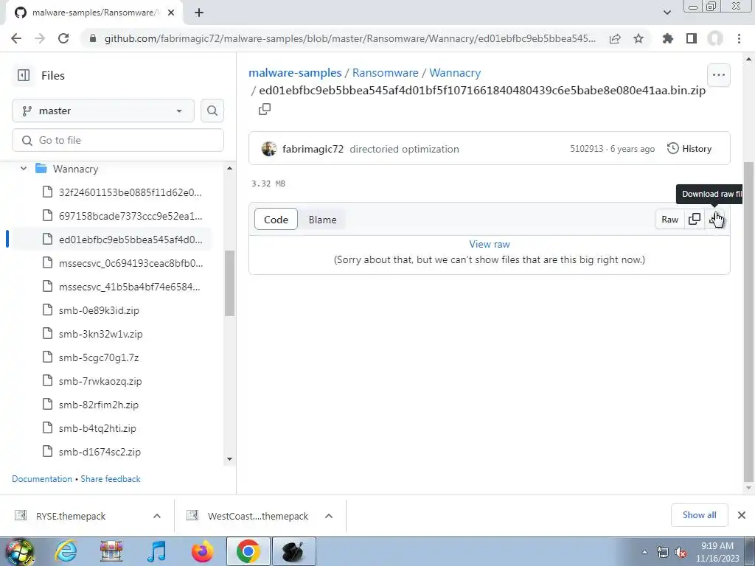Open a new browser tab
This screenshot has width=755, height=566.
click(x=199, y=13)
